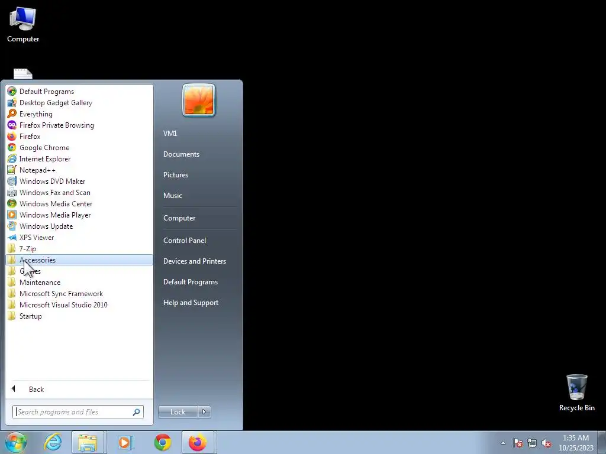Expand the 7-Zip folder
Viewport: 606px width, 454px height.
(79, 249)
